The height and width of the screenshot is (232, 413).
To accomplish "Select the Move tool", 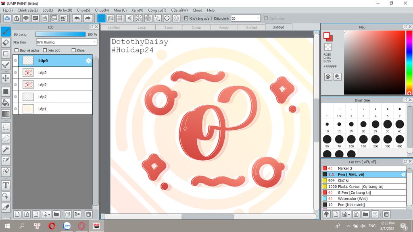I will point(6,78).
